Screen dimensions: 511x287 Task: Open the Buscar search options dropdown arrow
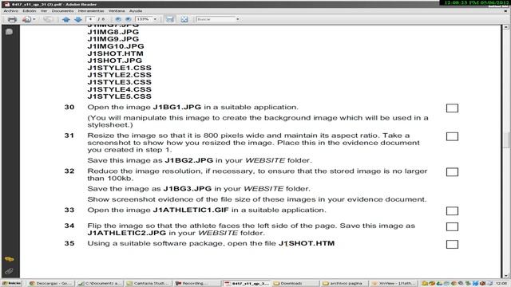click(238, 19)
